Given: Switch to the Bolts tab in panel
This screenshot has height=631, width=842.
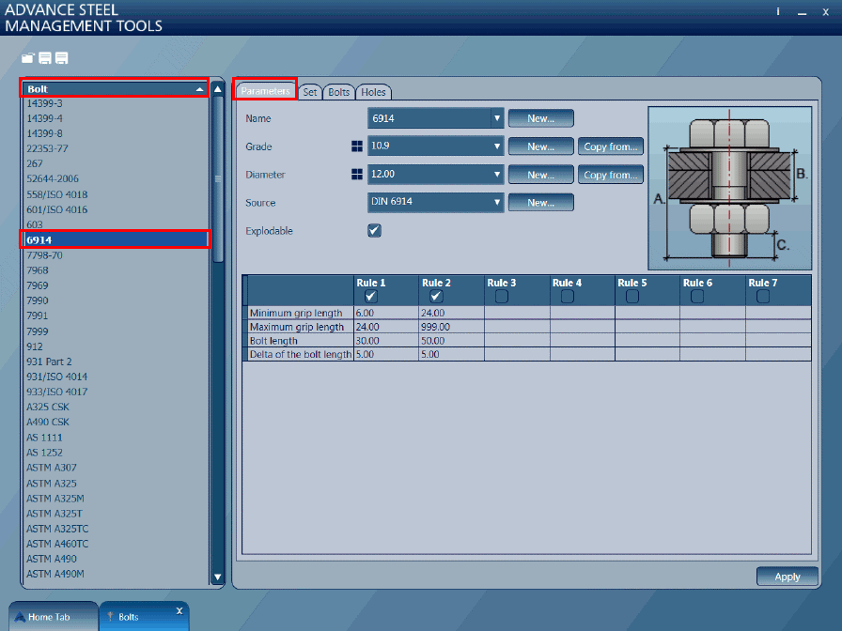Looking at the screenshot, I should (339, 92).
